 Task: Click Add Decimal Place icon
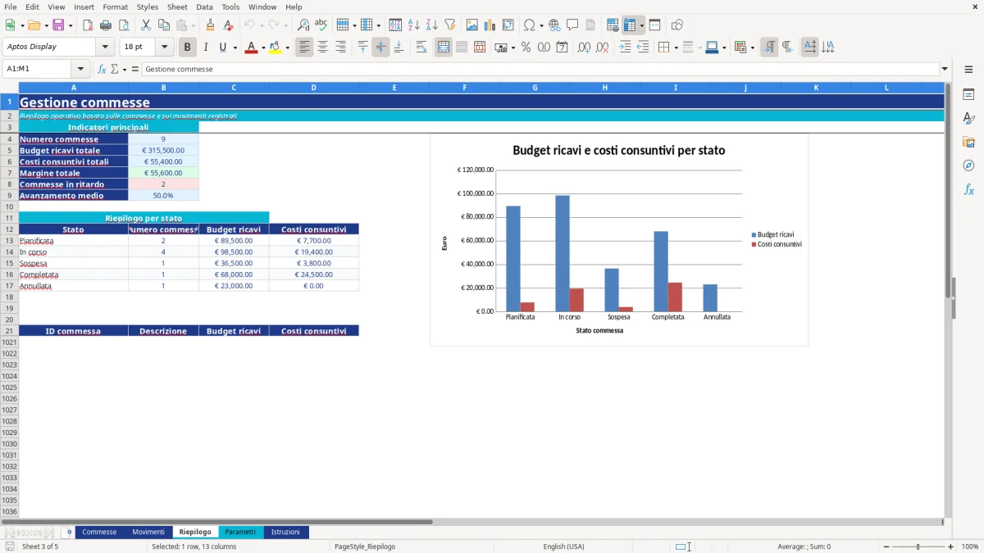click(585, 48)
